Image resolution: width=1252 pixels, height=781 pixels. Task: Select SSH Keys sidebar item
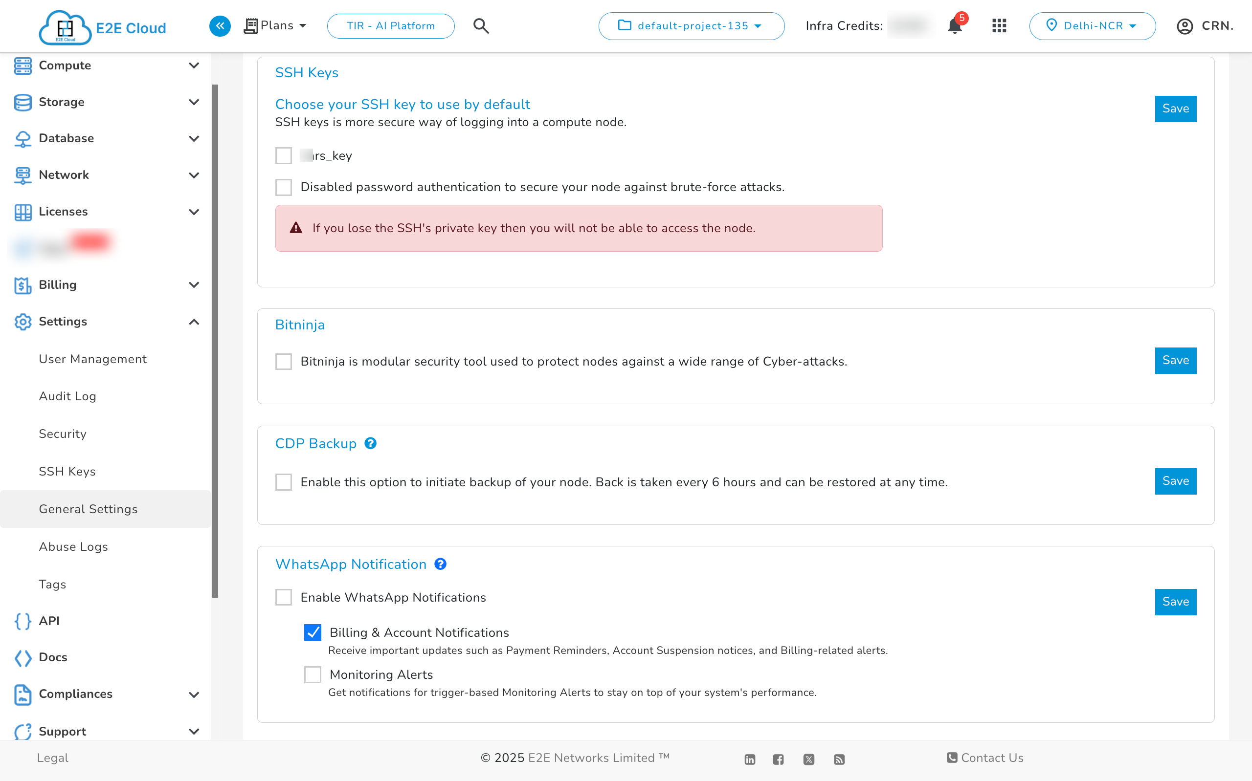pos(67,471)
